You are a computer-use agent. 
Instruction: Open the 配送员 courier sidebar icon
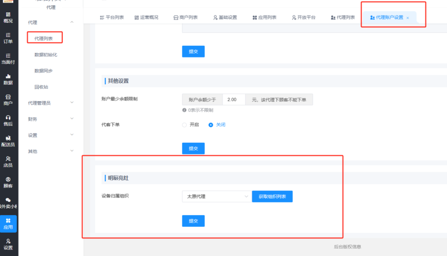pos(8,141)
